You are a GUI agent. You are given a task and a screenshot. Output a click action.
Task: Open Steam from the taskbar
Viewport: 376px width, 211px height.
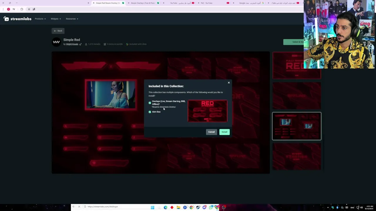[198, 207]
